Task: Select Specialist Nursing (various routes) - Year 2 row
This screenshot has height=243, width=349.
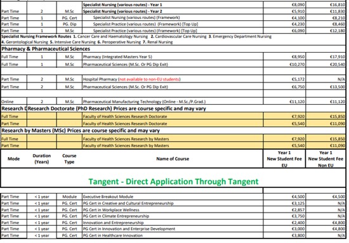Action: pos(173,11)
